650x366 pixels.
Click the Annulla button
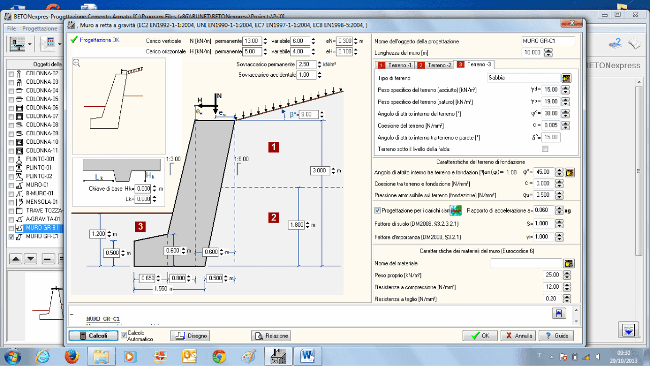point(517,335)
